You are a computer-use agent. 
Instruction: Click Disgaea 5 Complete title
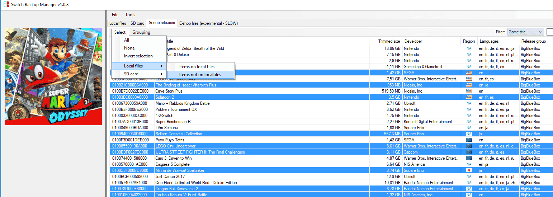172,164
